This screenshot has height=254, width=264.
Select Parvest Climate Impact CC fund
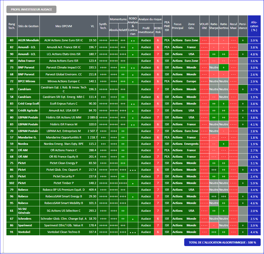(64, 67)
